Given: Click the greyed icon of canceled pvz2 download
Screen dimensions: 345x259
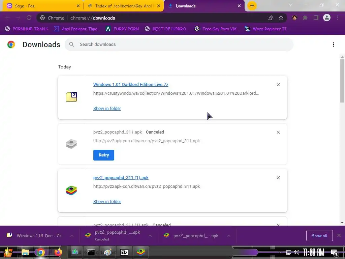Looking at the screenshot, I should 71,144.
